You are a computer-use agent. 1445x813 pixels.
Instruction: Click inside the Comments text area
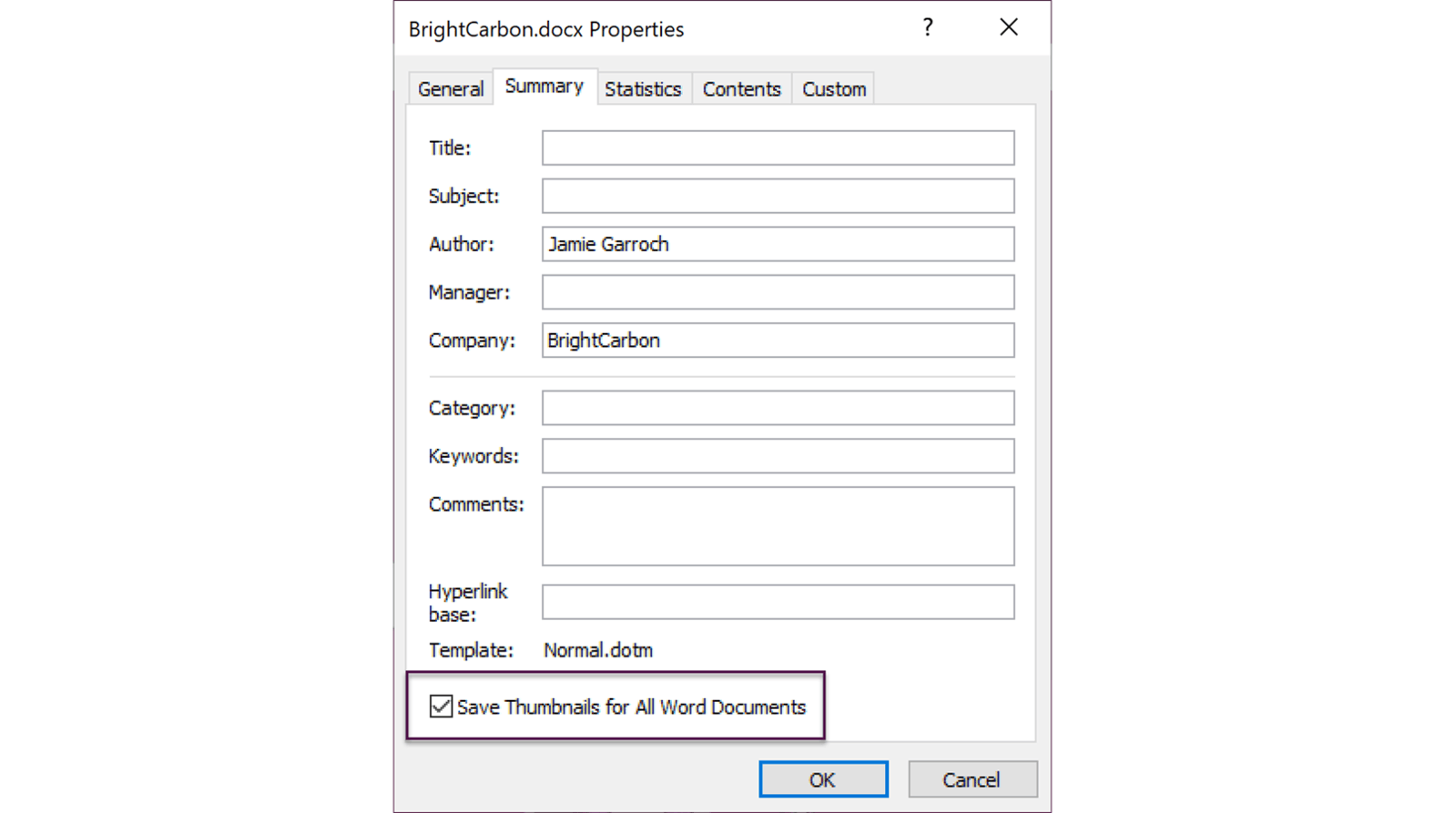coord(778,526)
